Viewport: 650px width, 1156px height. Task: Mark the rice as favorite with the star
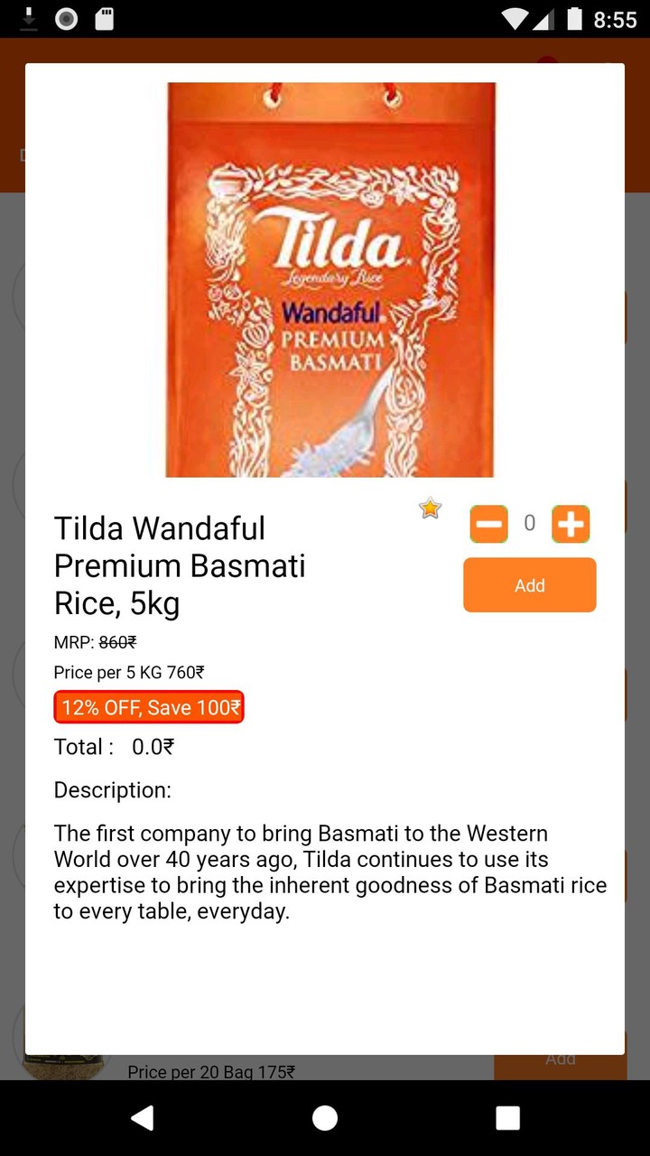click(x=430, y=508)
